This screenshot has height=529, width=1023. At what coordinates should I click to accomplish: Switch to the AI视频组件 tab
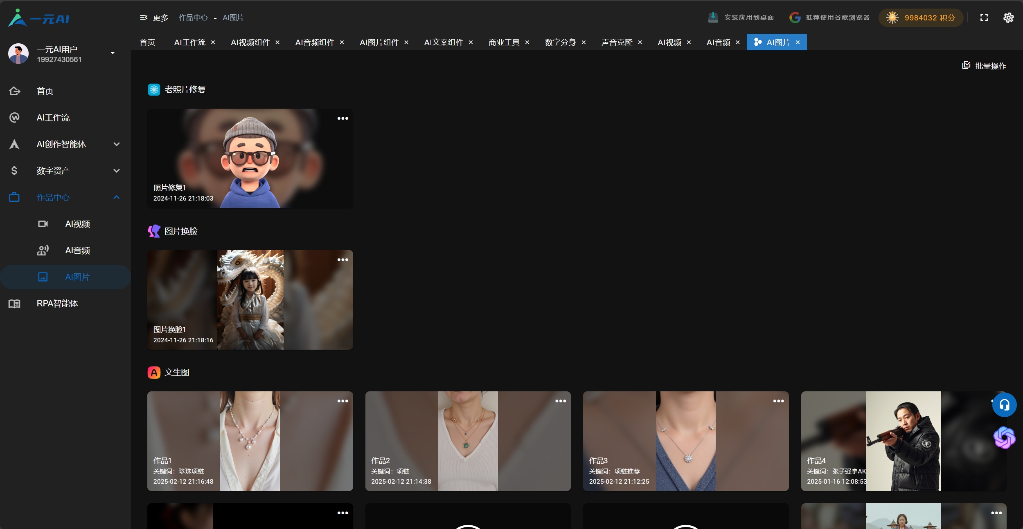point(250,42)
